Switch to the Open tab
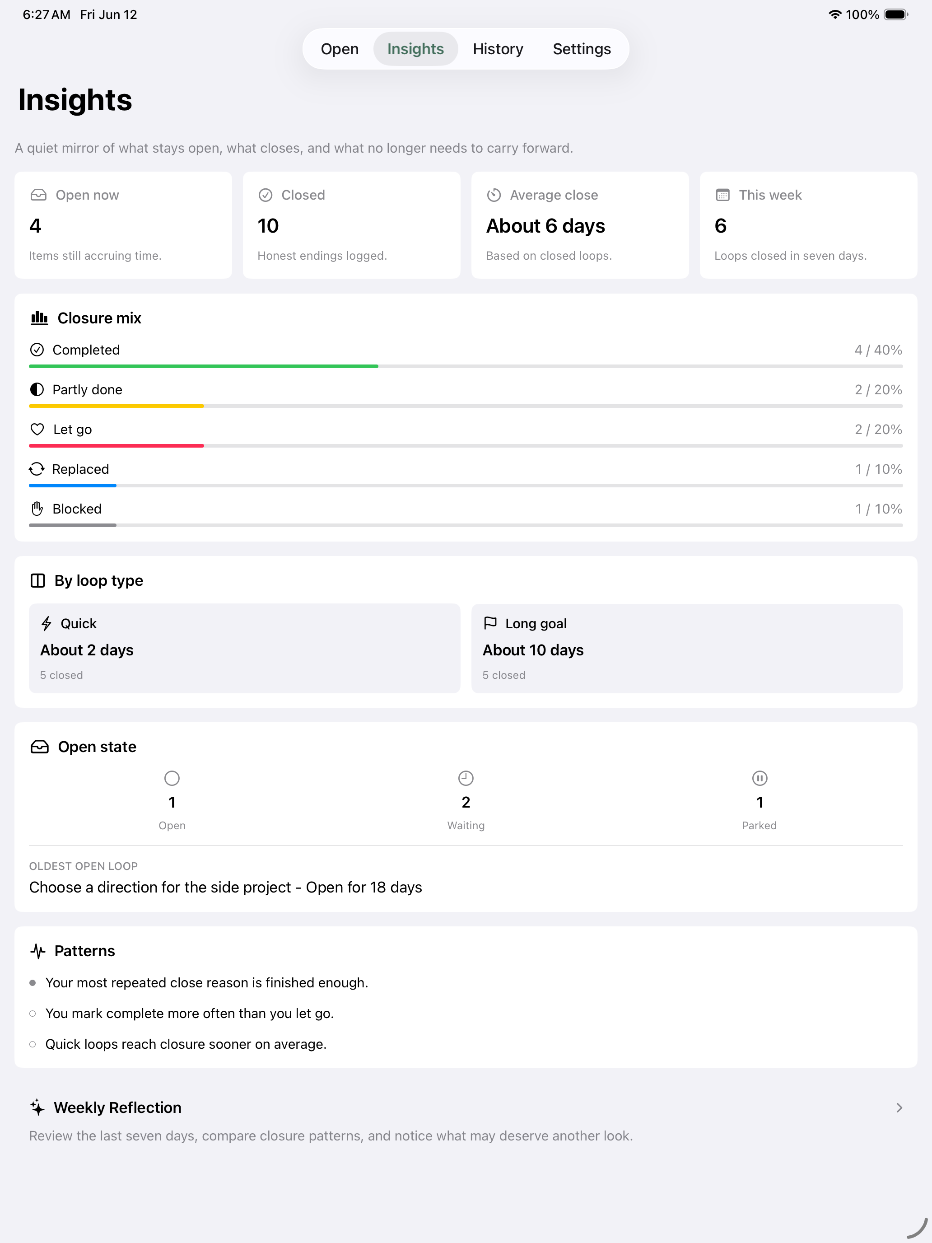The image size is (932, 1243). point(339,49)
